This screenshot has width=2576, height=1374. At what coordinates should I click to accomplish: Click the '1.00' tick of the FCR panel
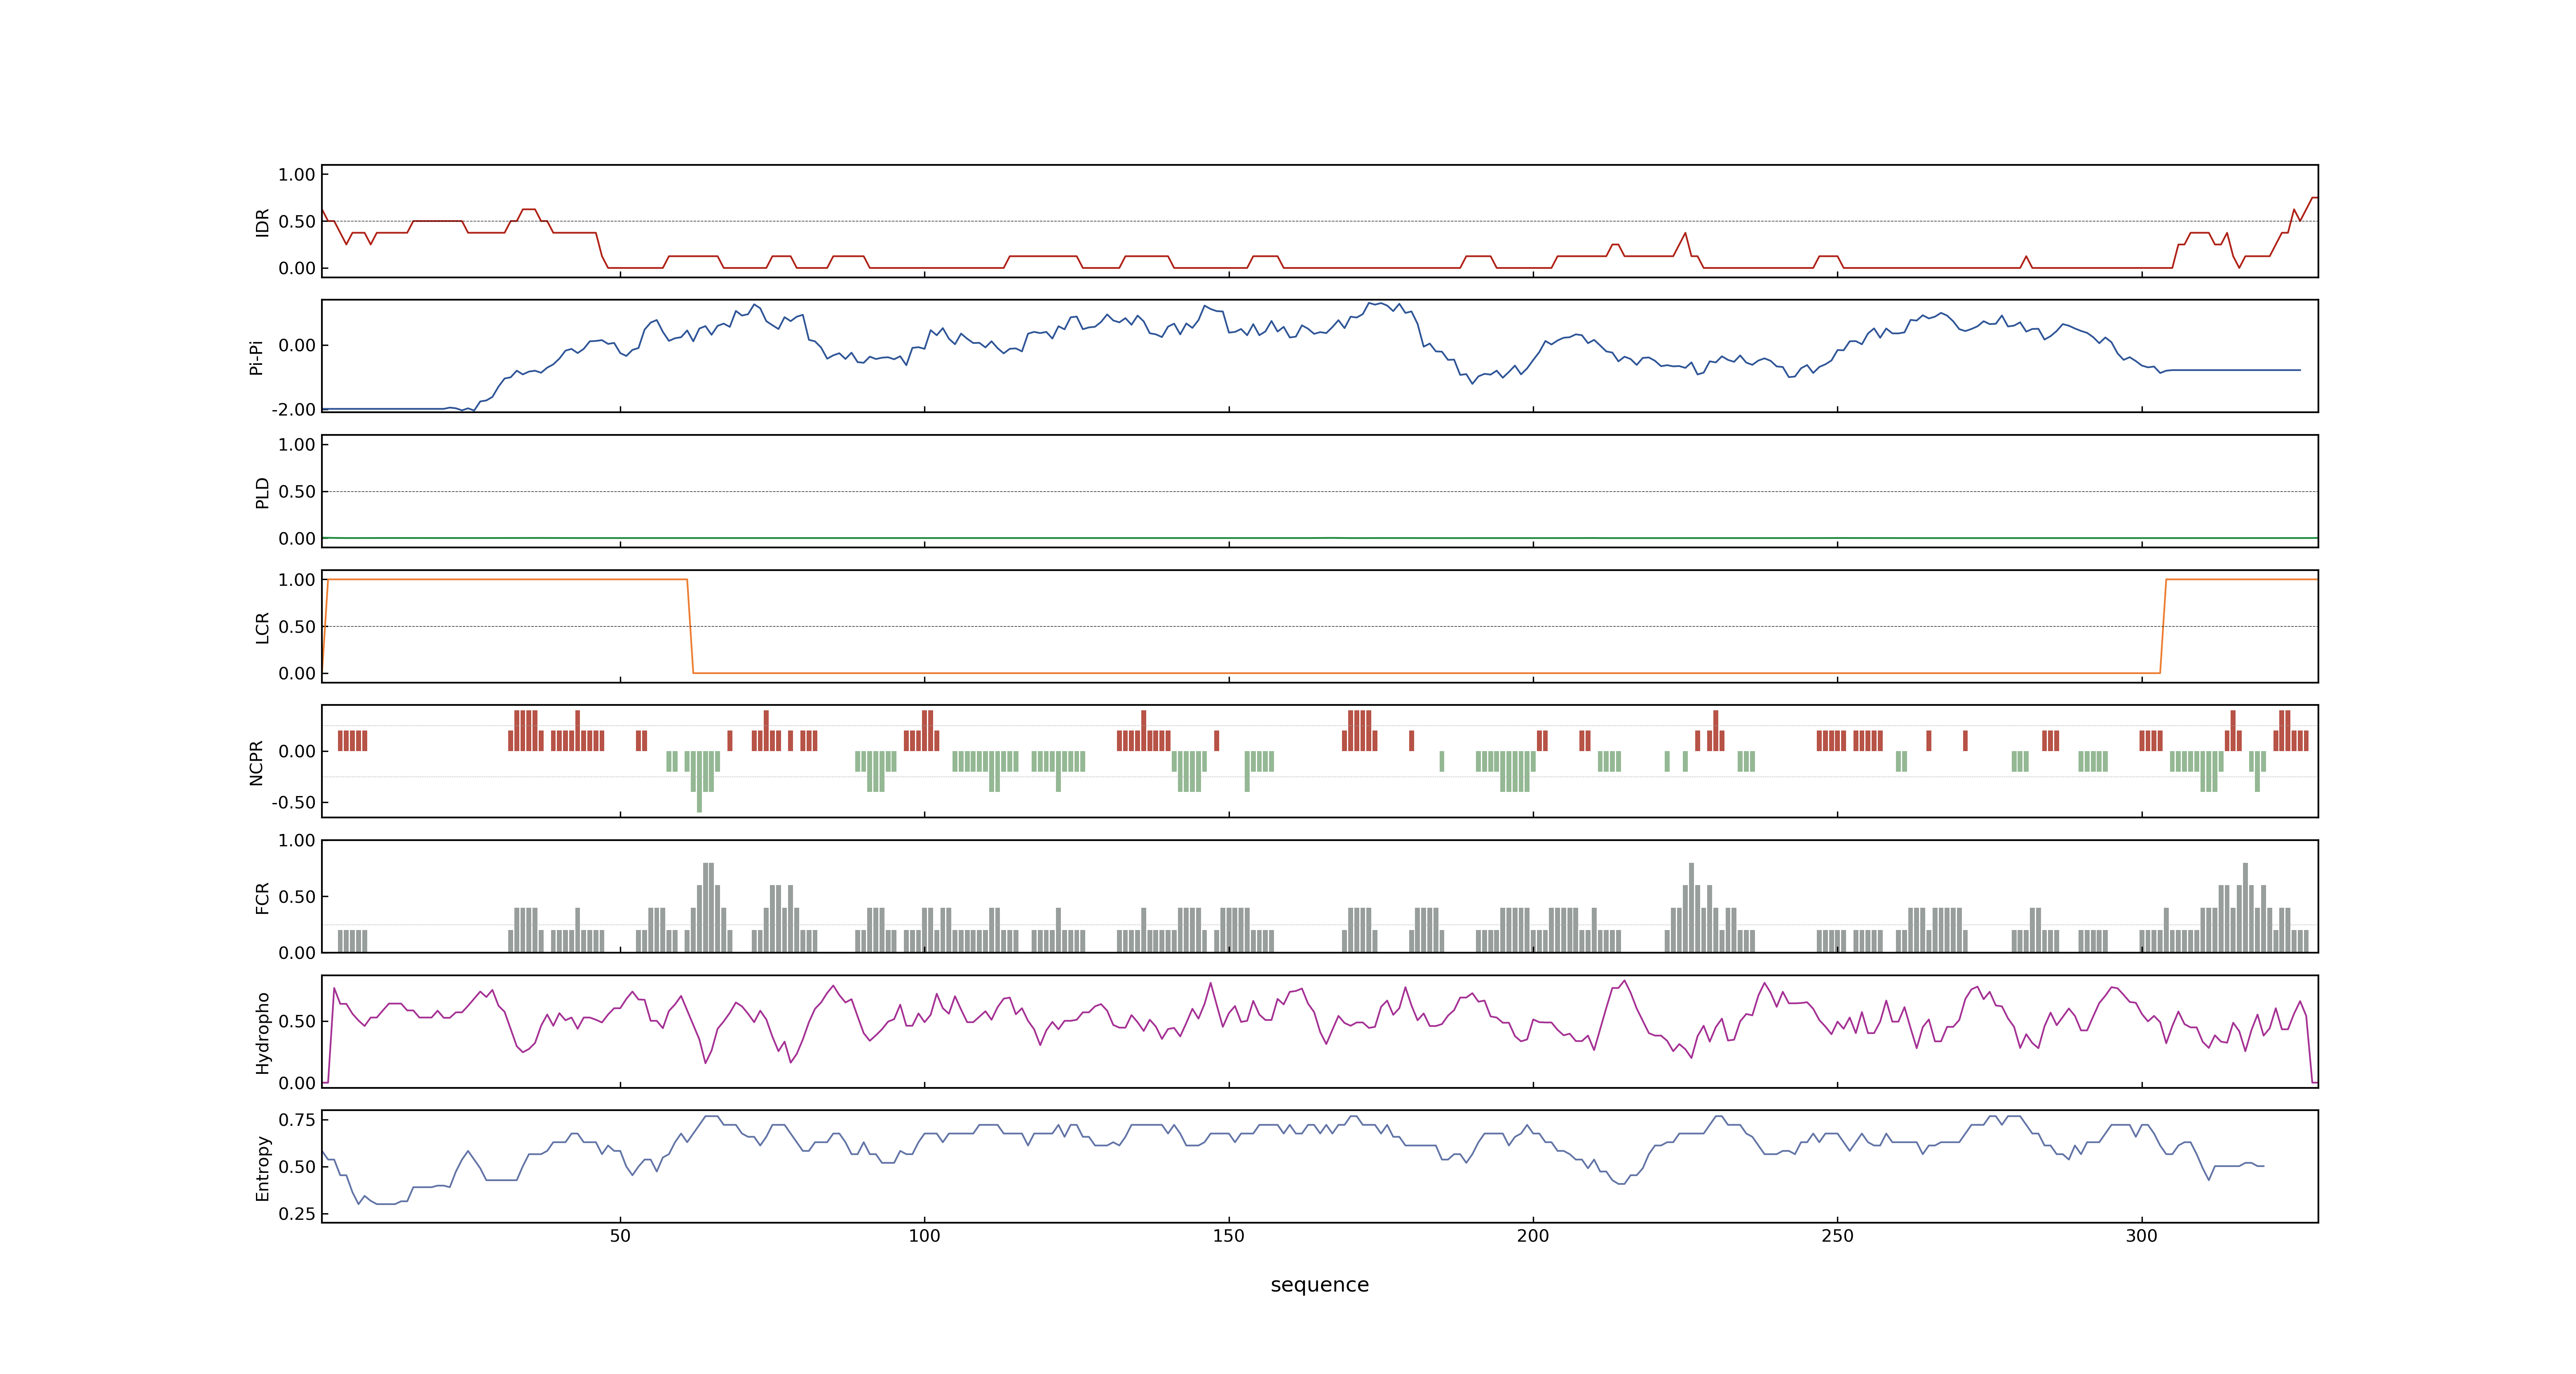tap(297, 841)
